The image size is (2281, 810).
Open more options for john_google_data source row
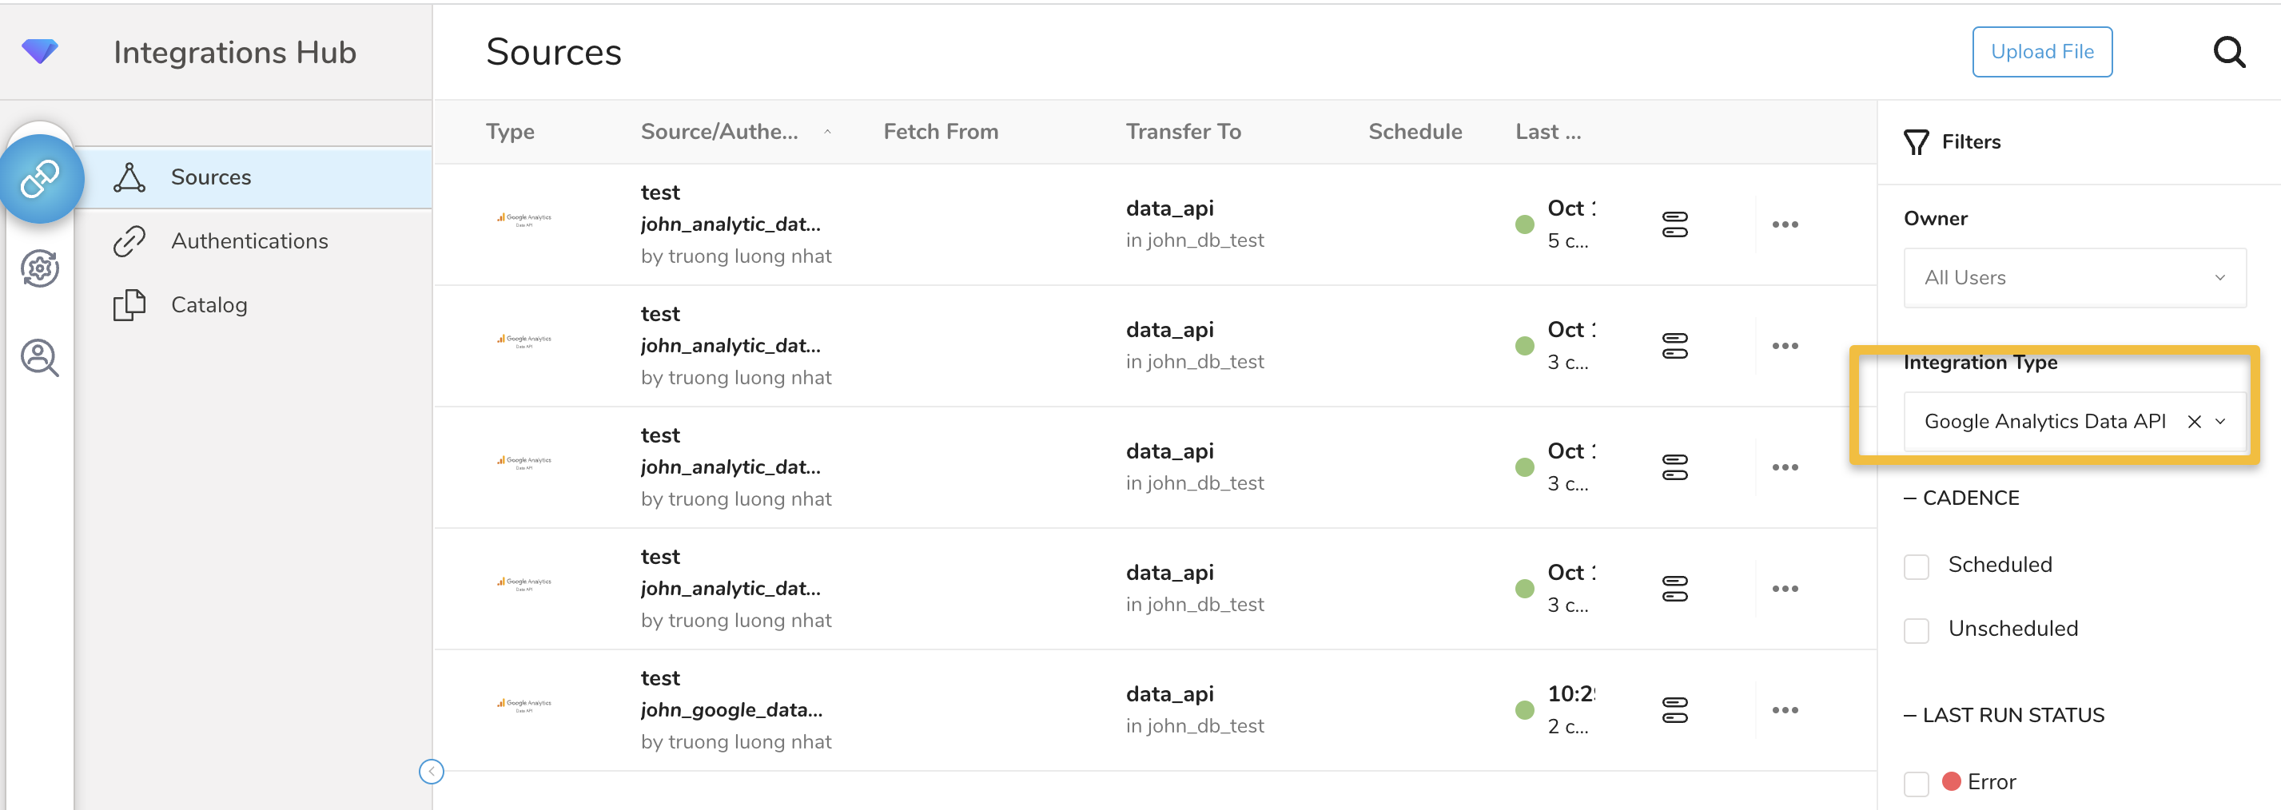pyautogui.click(x=1784, y=710)
